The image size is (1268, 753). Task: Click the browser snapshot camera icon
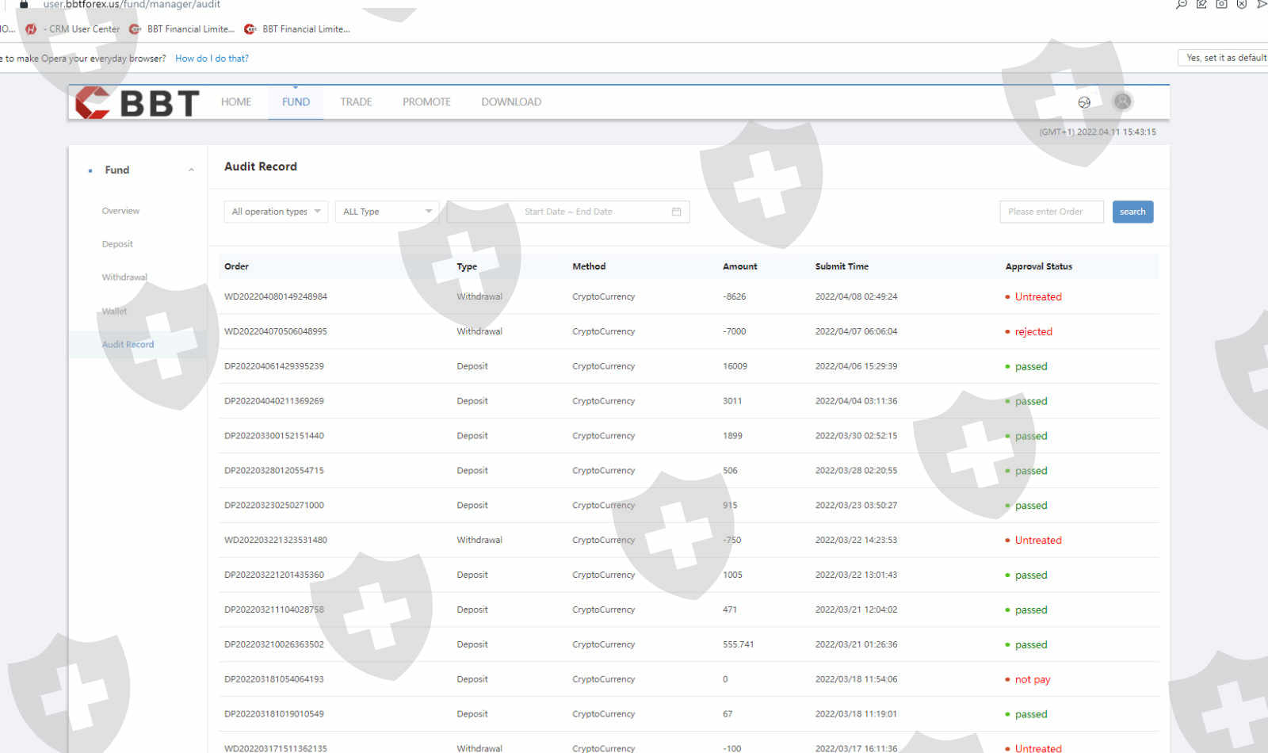1221,4
